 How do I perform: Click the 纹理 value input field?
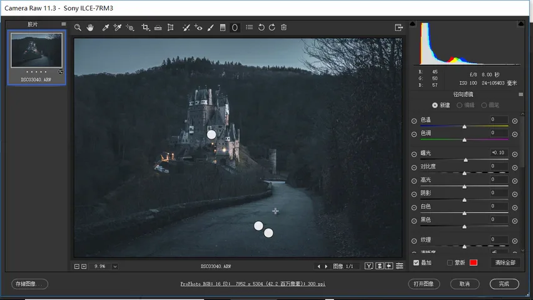[x=499, y=239]
